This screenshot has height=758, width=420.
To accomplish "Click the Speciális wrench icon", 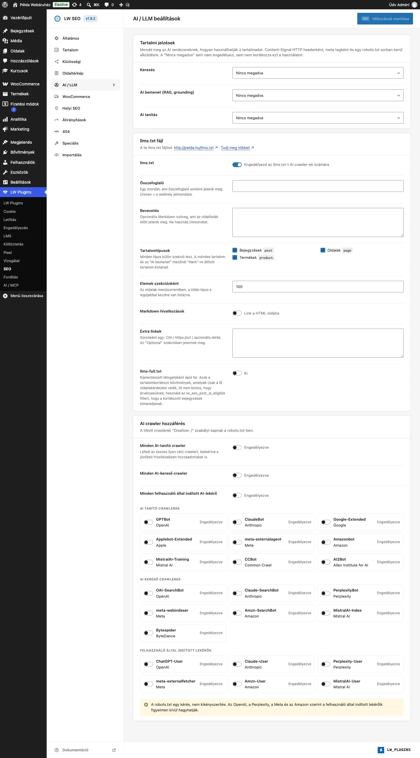I will (57, 143).
